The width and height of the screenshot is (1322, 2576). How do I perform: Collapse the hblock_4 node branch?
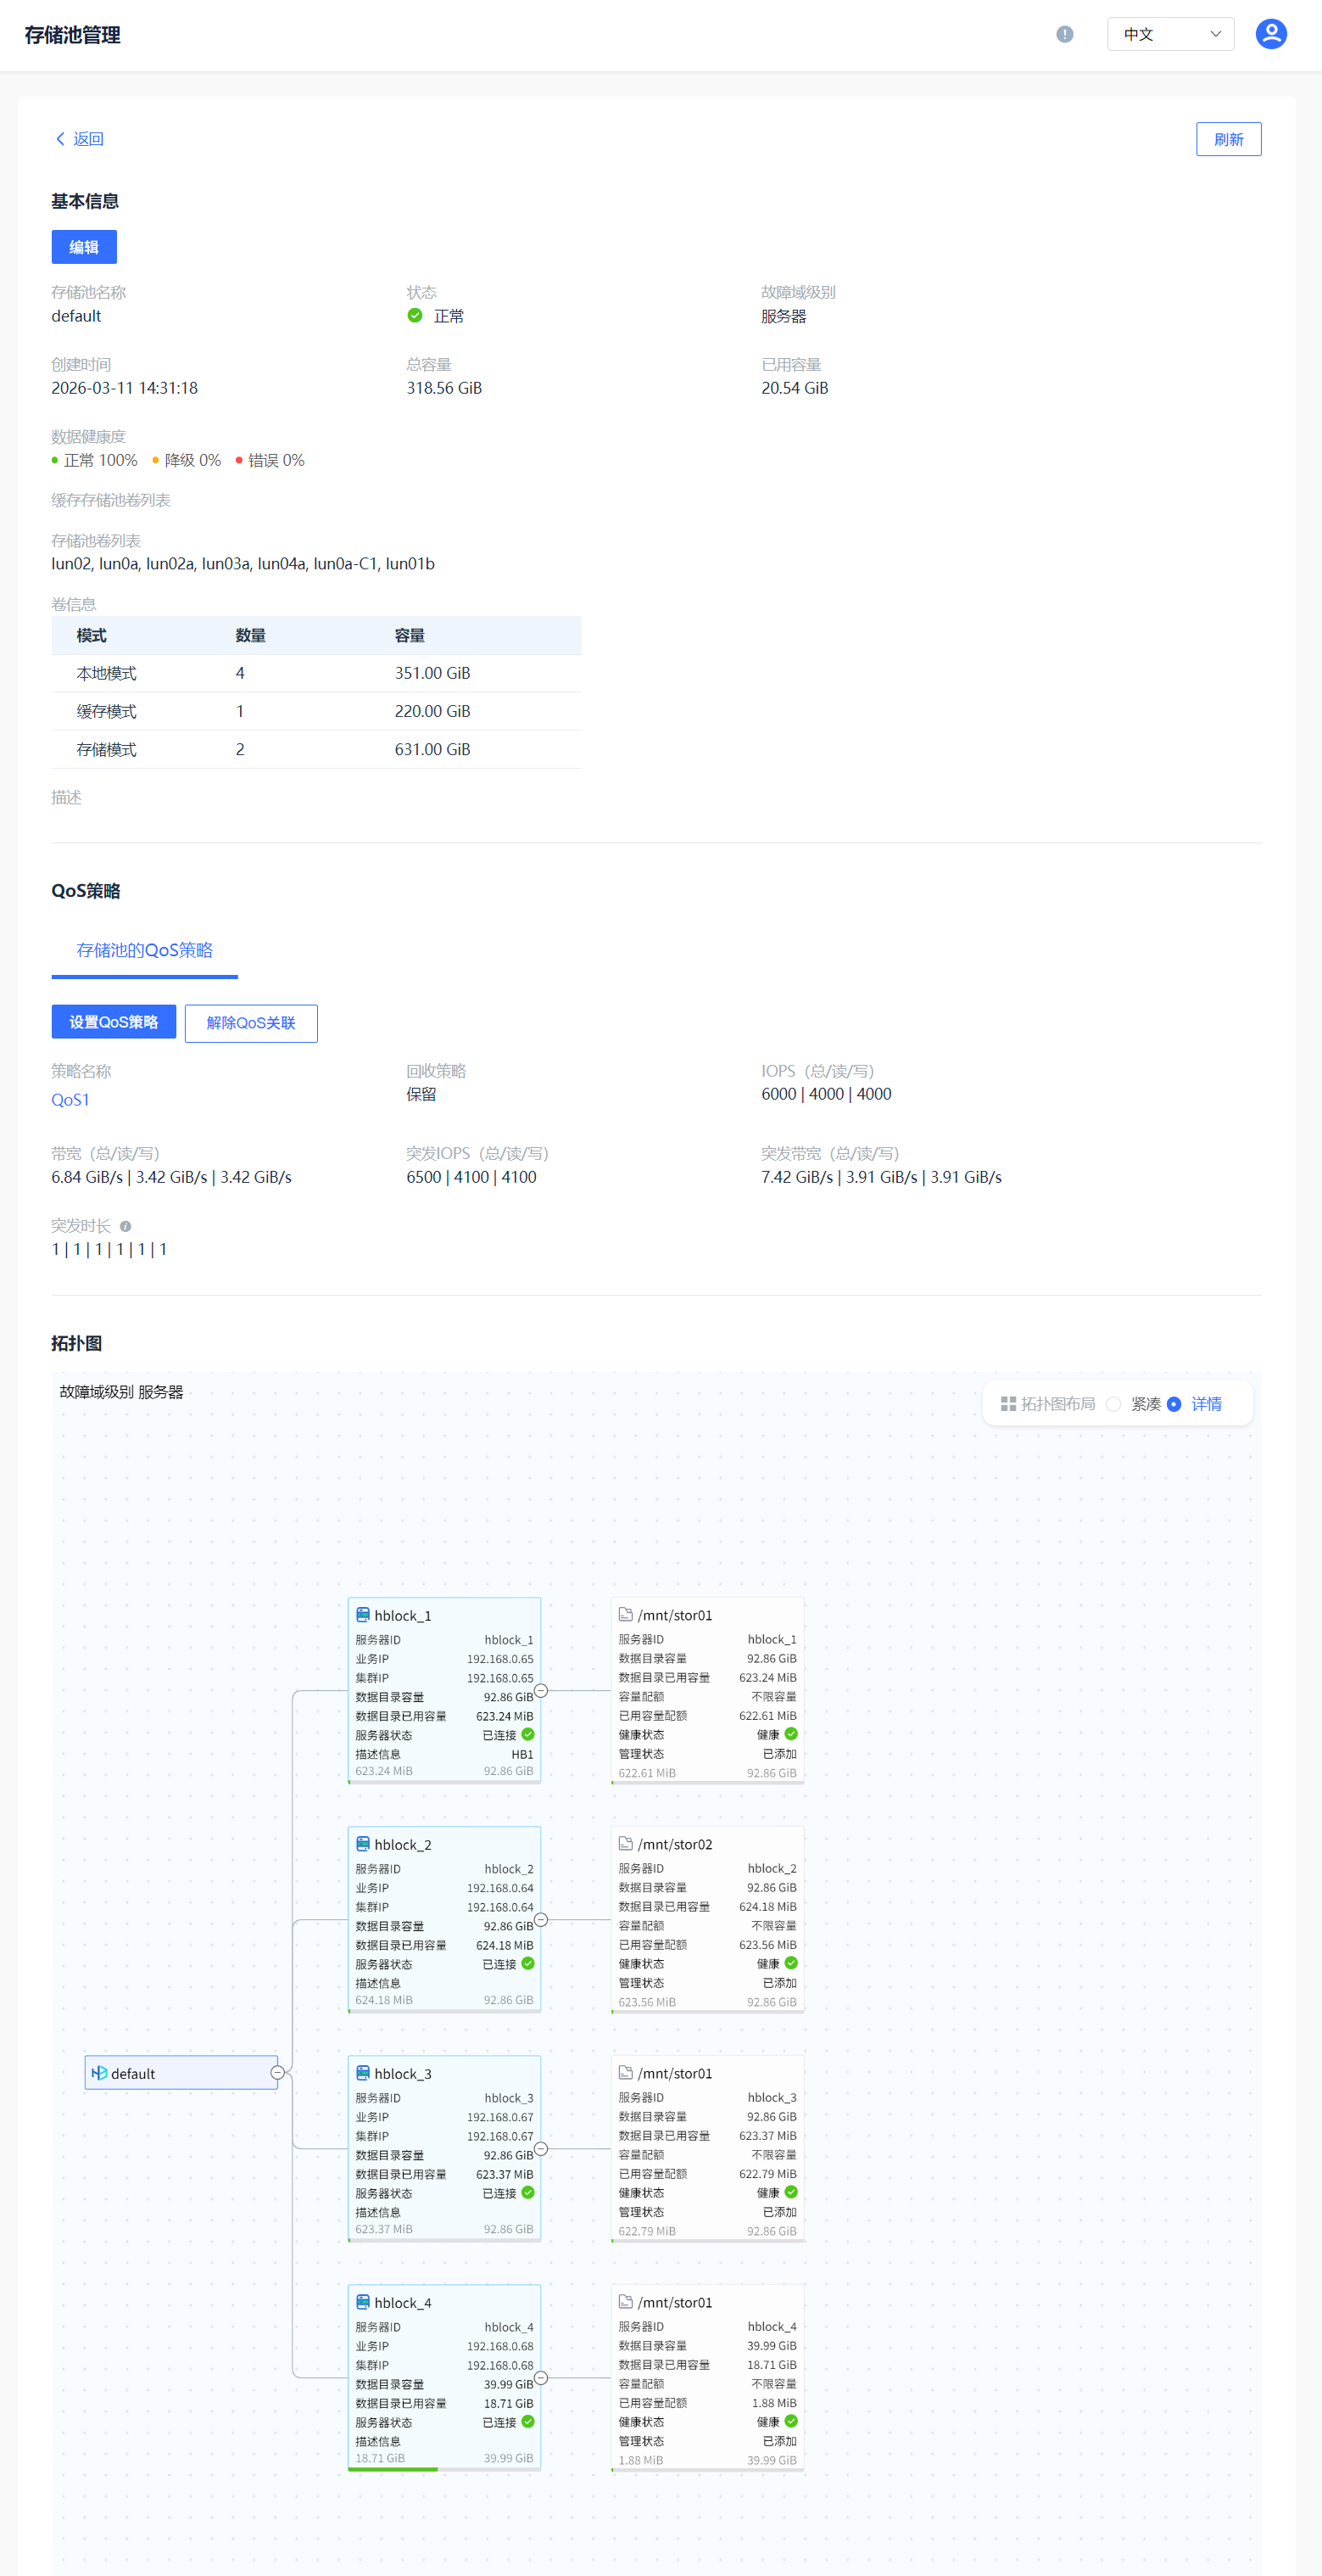[541, 2378]
